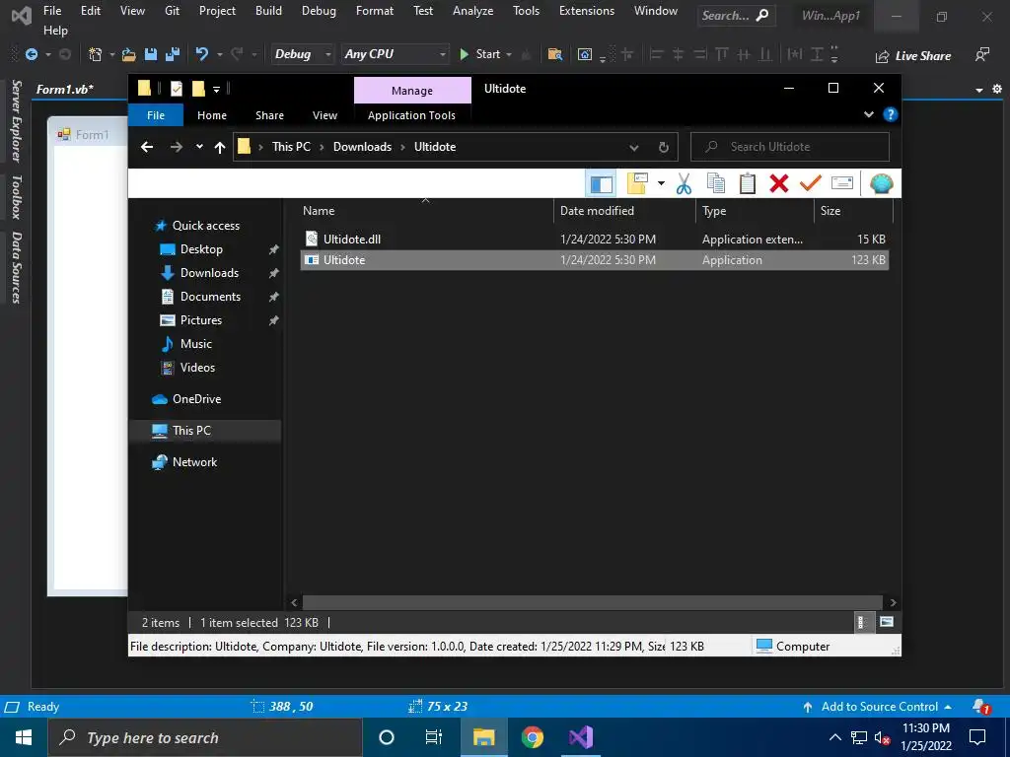The height and width of the screenshot is (757, 1010).
Task: Open the Share ribbon tab
Action: (x=269, y=115)
